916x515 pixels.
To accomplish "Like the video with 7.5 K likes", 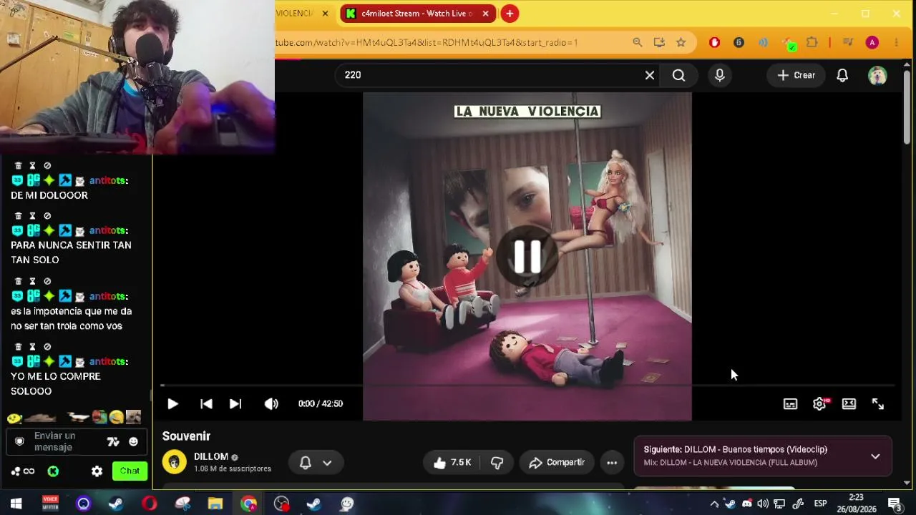I will tap(452, 463).
